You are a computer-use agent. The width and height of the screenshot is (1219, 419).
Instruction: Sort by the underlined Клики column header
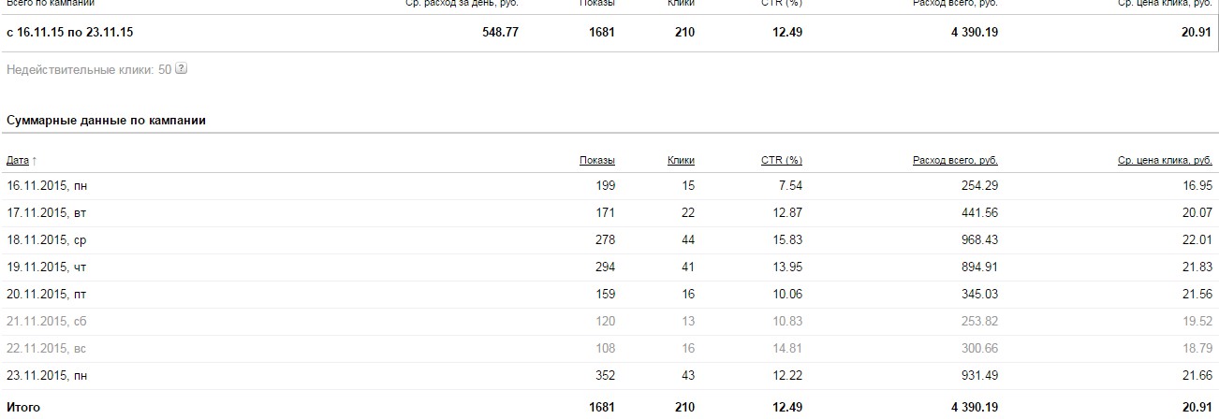tap(681, 160)
